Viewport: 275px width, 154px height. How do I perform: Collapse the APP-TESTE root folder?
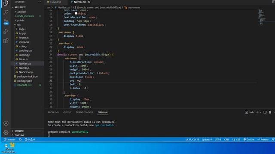click(20, 7)
